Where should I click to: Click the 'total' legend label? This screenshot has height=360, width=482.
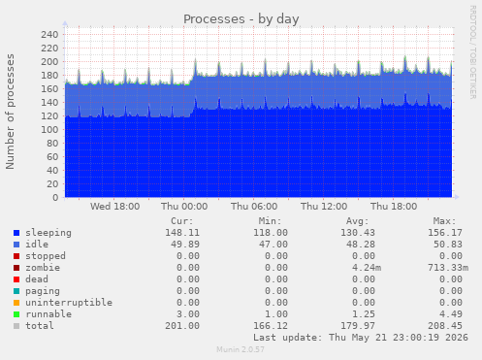pyautogui.click(x=40, y=326)
